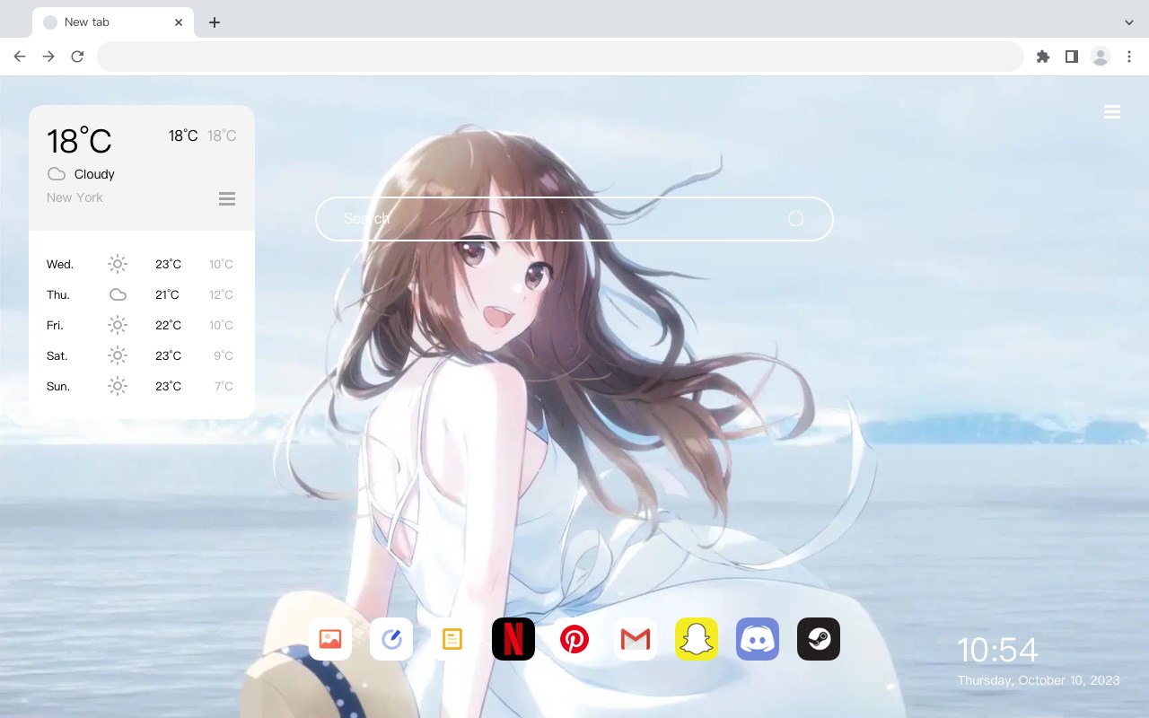The image size is (1149, 718).
Task: Click the New York location label
Action: 75,197
